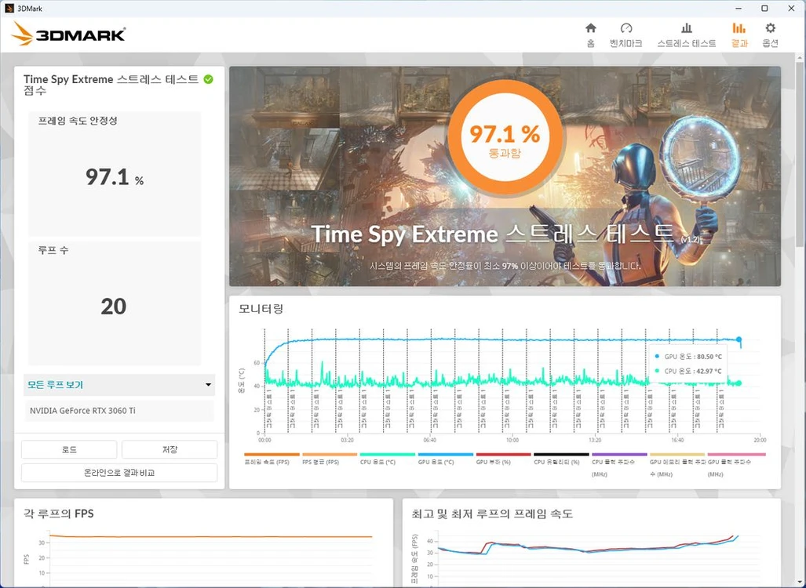806x588 pixels.
Task: Toggle the purple CPU 클럭 주파수 legend
Action: point(619,464)
